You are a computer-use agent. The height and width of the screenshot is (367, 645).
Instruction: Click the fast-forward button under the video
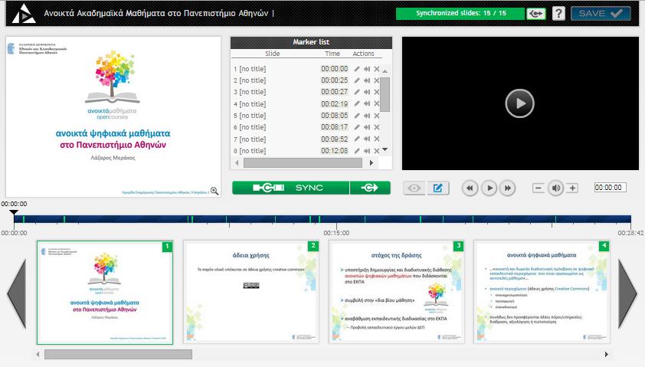[x=508, y=188]
